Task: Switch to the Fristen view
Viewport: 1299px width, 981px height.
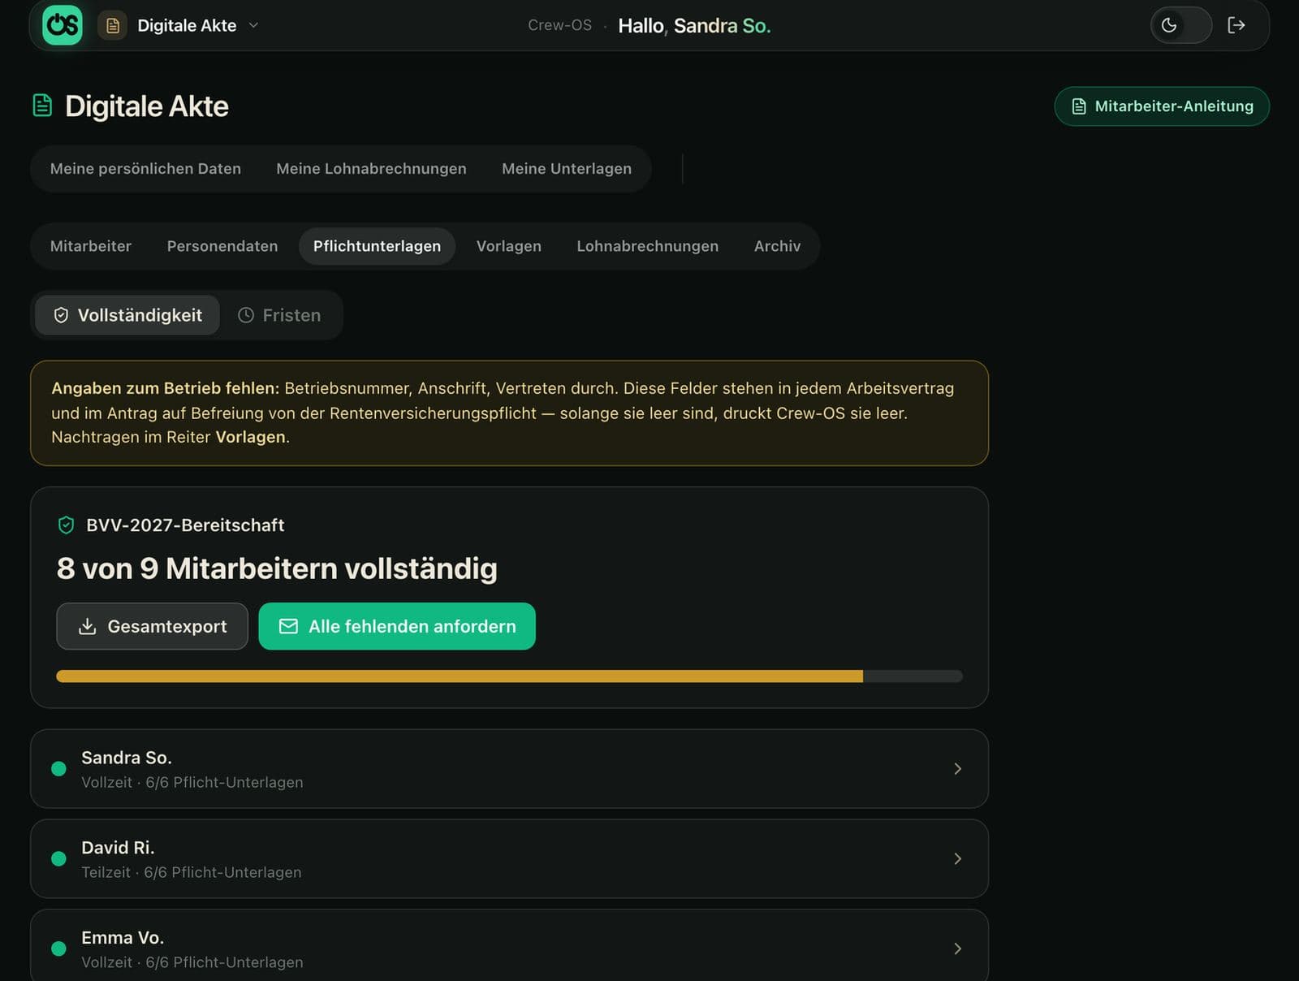Action: (x=279, y=315)
